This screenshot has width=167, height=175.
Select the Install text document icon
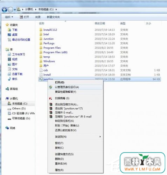tap(41, 75)
